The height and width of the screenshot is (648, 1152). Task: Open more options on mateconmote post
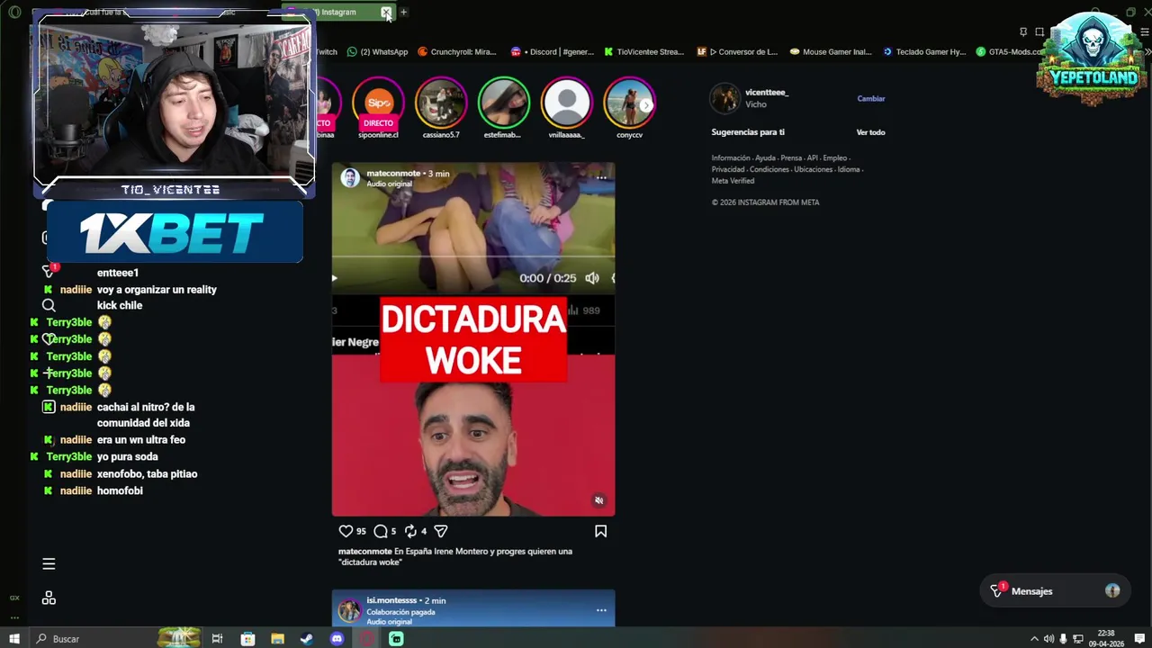pyautogui.click(x=601, y=177)
